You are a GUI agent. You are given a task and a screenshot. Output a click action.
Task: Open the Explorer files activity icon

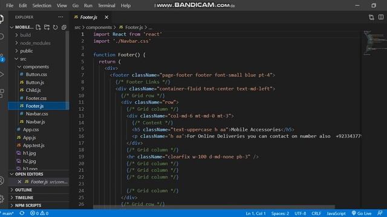pyautogui.click(x=1, y=19)
